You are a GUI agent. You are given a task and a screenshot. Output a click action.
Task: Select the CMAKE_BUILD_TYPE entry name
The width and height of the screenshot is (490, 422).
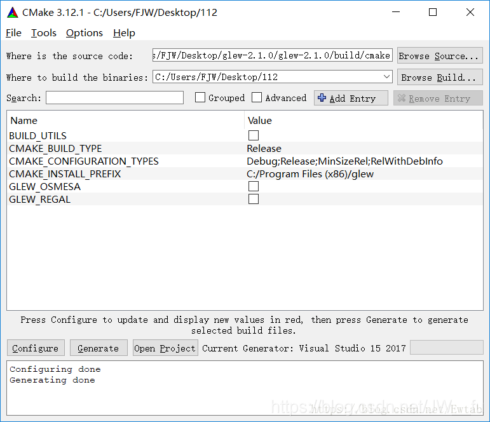[x=55, y=149]
